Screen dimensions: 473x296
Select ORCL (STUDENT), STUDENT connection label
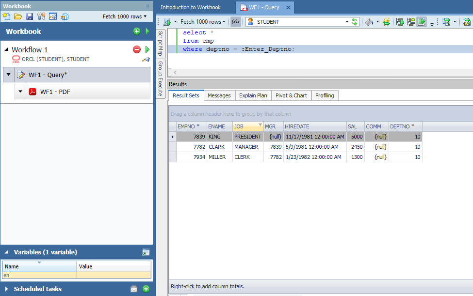pyautogui.click(x=55, y=59)
